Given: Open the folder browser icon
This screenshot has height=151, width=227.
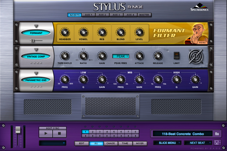Looking at the screenshot, I should tap(217, 134).
